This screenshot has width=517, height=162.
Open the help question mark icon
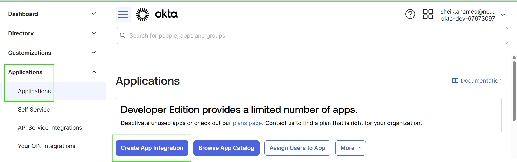tap(410, 14)
